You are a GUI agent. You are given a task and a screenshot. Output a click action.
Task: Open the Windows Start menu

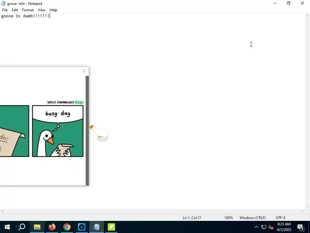pos(7,227)
